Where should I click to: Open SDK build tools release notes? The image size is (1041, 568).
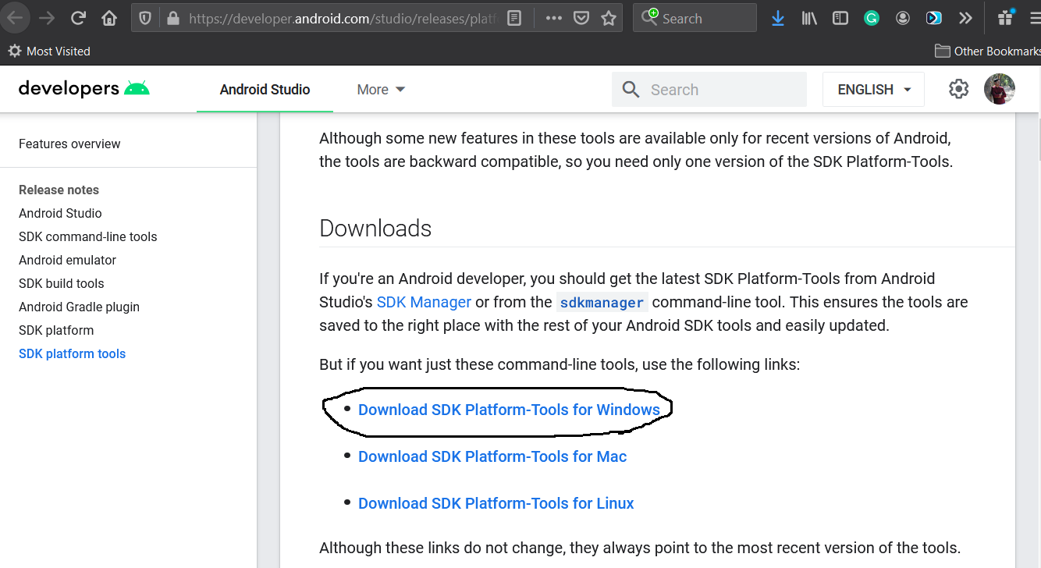61,283
